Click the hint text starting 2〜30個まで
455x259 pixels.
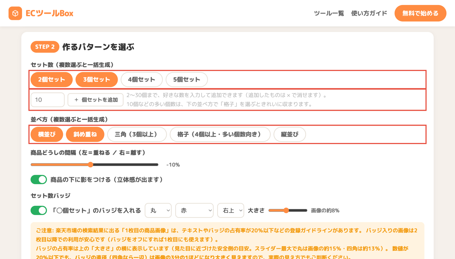[x=226, y=95]
